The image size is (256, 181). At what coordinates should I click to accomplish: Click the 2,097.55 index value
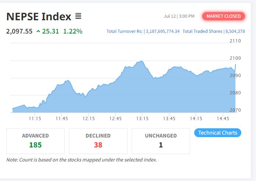coord(19,31)
